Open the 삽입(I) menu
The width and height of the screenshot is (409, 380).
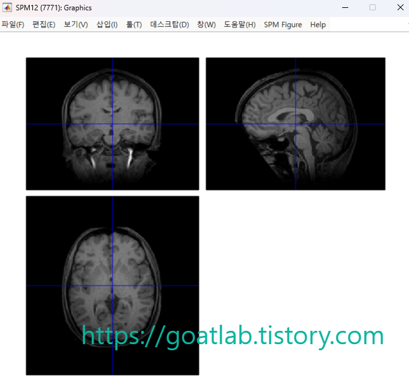107,24
